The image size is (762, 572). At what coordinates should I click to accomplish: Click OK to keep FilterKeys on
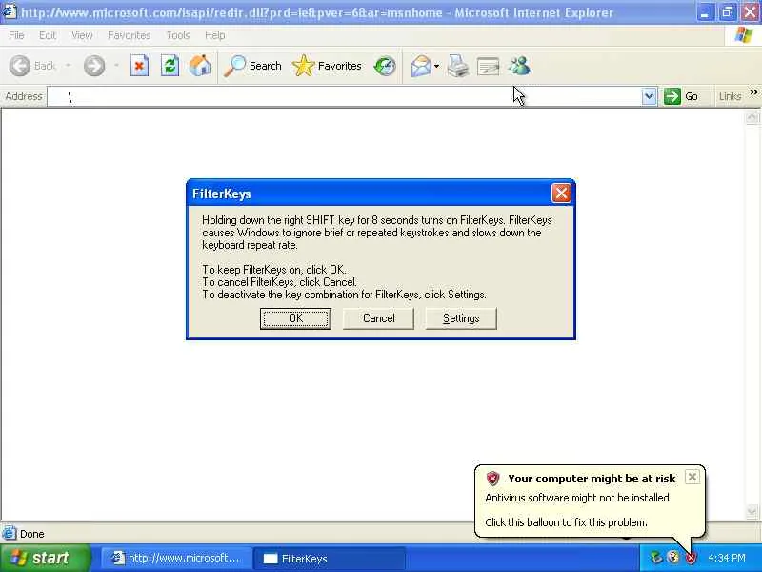point(295,318)
